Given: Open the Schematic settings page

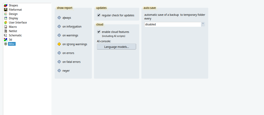Looking at the screenshot, I should point(15,35).
